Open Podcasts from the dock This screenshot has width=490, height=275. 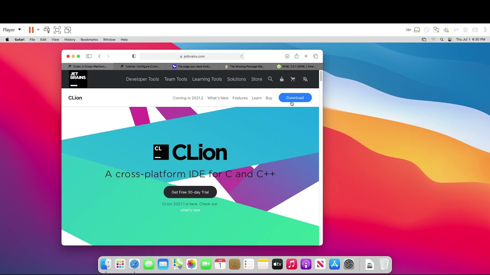[x=306, y=264]
